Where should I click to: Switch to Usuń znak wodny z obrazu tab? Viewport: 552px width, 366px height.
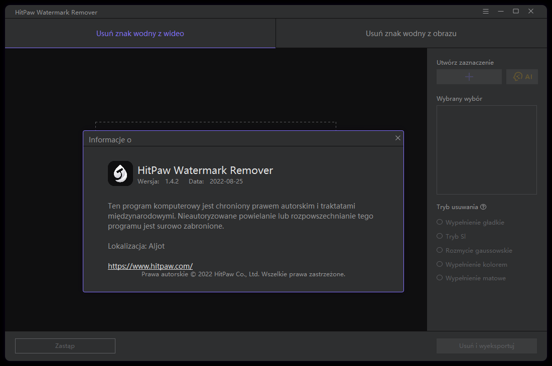411,34
